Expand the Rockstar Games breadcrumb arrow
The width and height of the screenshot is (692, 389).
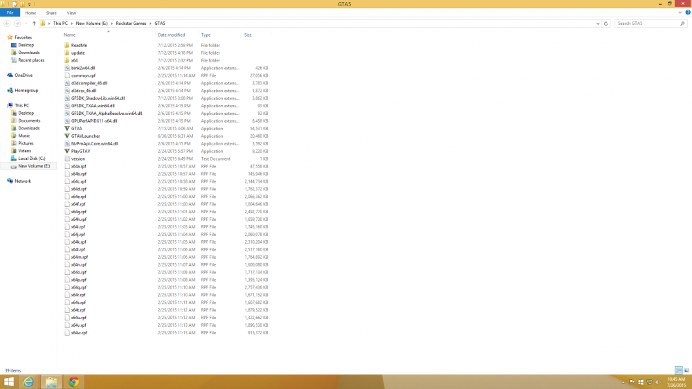(x=150, y=24)
